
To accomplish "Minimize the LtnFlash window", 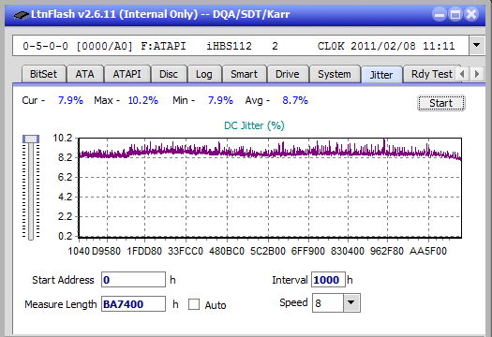I will [x=440, y=14].
